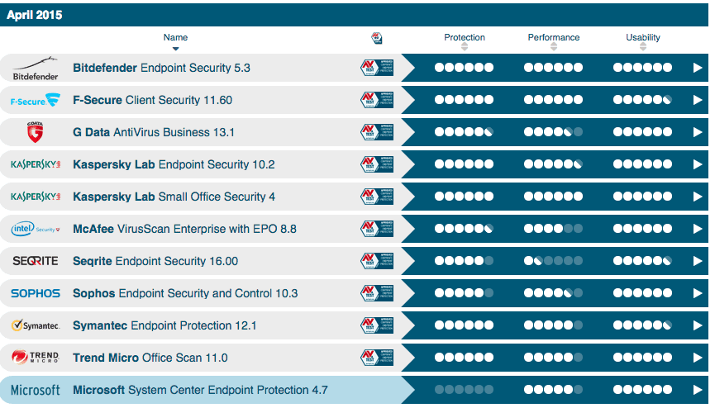
Task: Click the G Data shield logo
Action: pos(35,132)
